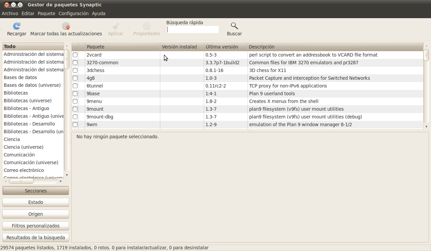Click the status bar package count text
Image resolution: width=431 pixels, height=251 pixels.
pos(104,248)
